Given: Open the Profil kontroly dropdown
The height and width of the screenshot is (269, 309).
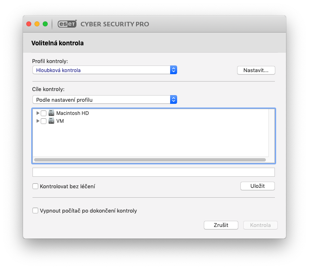Looking at the screenshot, I should 105,70.
